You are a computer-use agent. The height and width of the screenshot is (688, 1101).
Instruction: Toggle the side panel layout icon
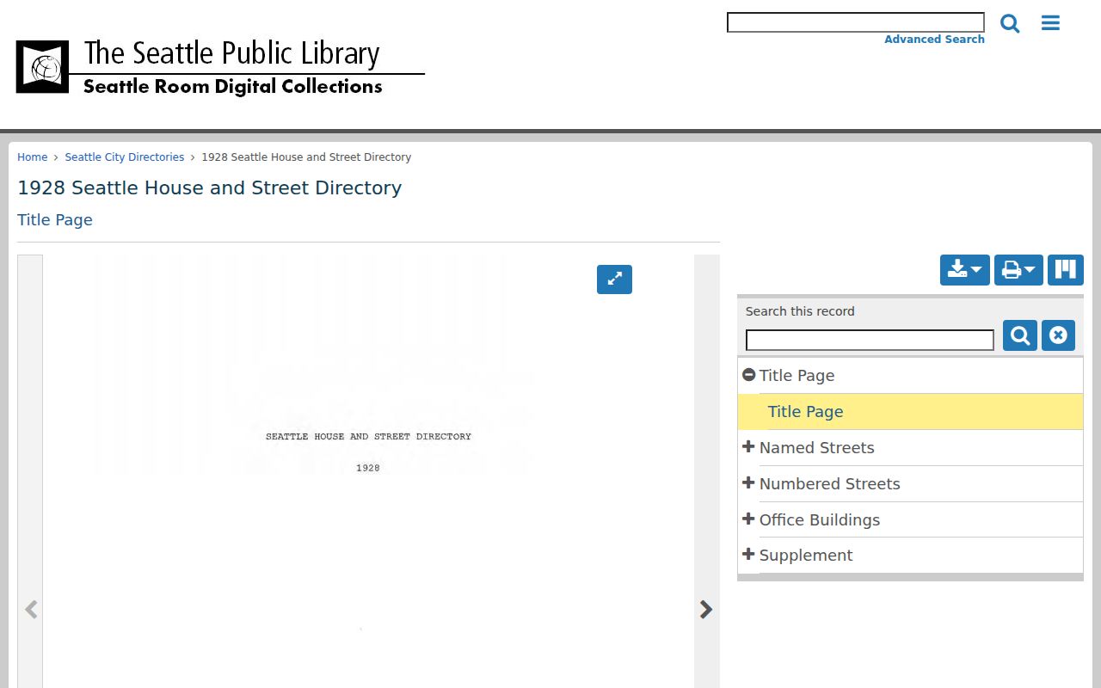click(x=1066, y=270)
